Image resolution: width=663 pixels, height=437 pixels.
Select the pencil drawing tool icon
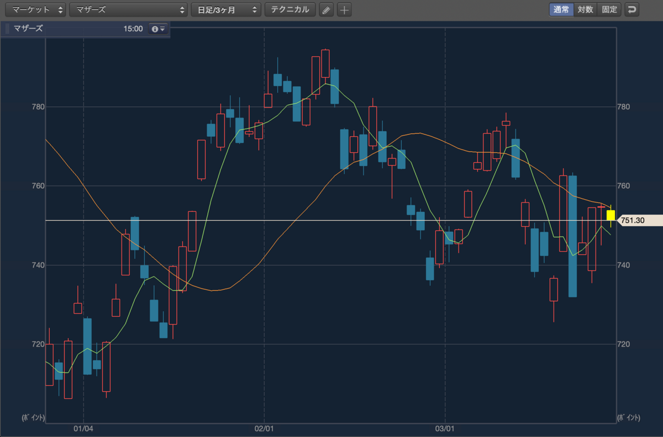click(x=327, y=10)
